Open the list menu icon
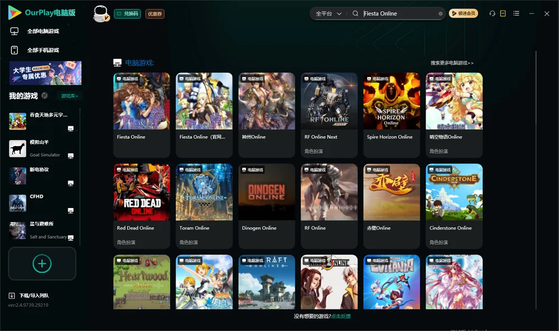Screen dimensions: 559x331 click(516, 13)
